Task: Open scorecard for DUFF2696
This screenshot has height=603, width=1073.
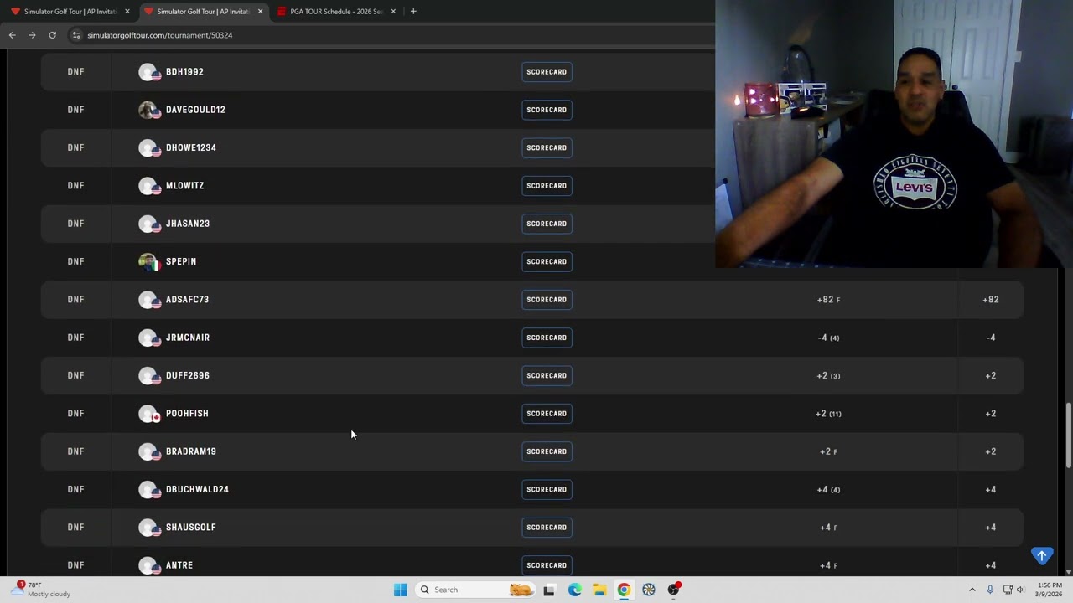Action: (x=547, y=375)
